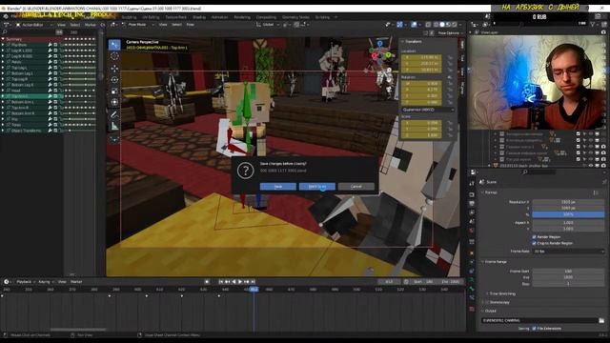The height and width of the screenshot is (343, 610).
Task: Select the Measure tool in viewport toolbar
Action: [114, 126]
